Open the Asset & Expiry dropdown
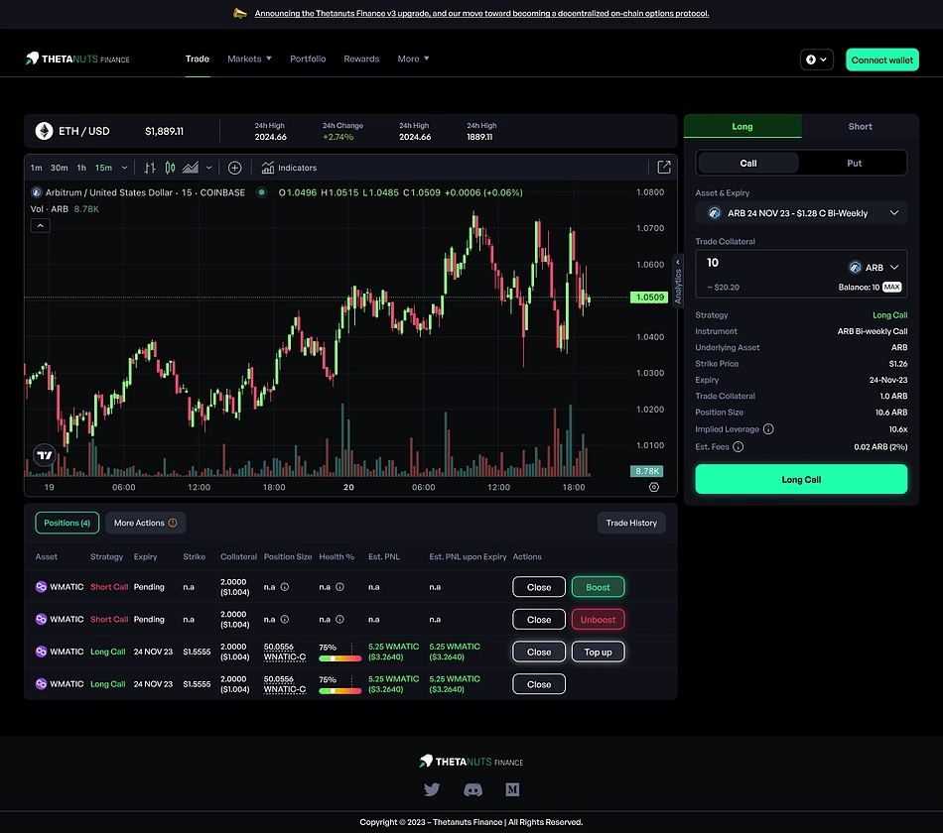943x833 pixels. [x=801, y=213]
